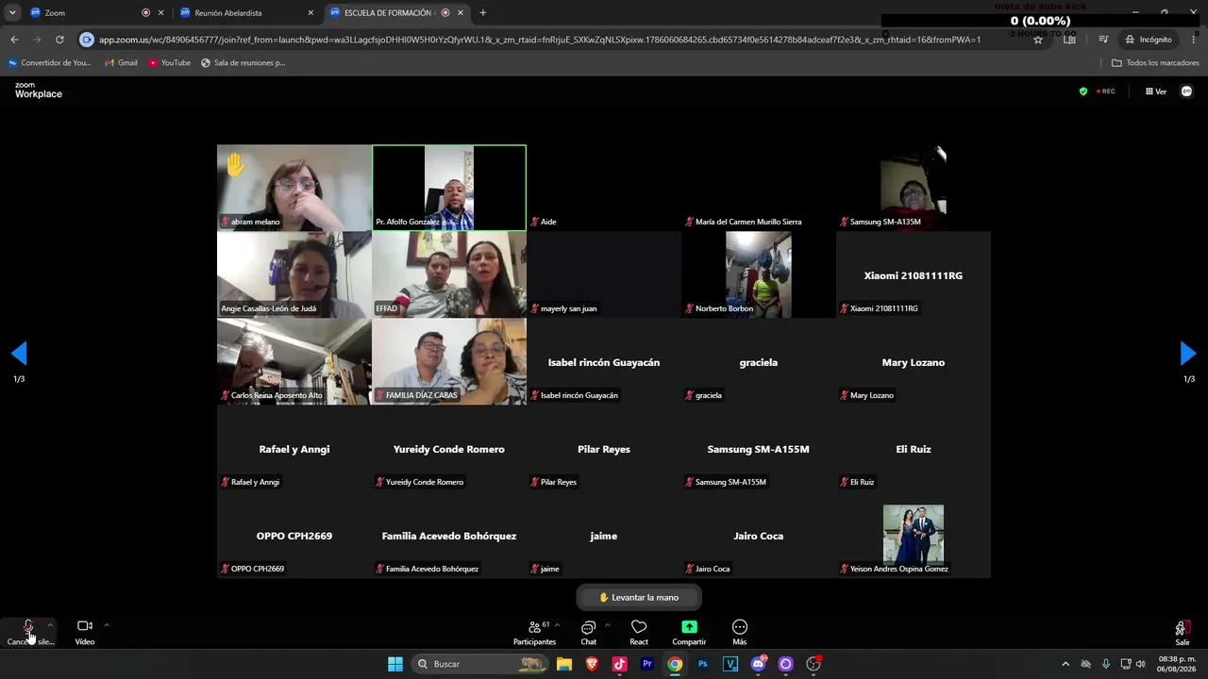Open Google Chrome from the taskbar
This screenshot has height=679, width=1208.
[x=675, y=664]
